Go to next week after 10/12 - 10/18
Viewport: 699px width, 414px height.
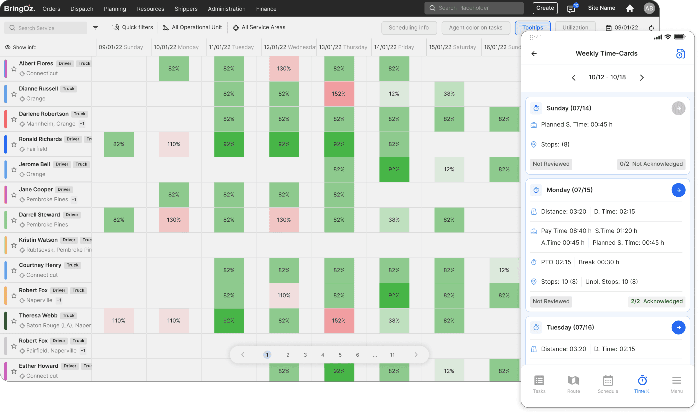click(x=642, y=78)
